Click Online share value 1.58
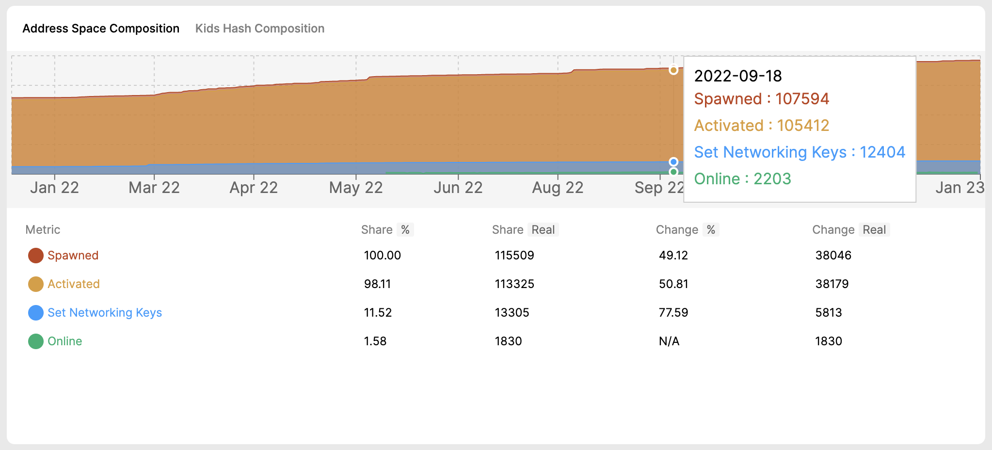992x450 pixels. [x=375, y=341]
